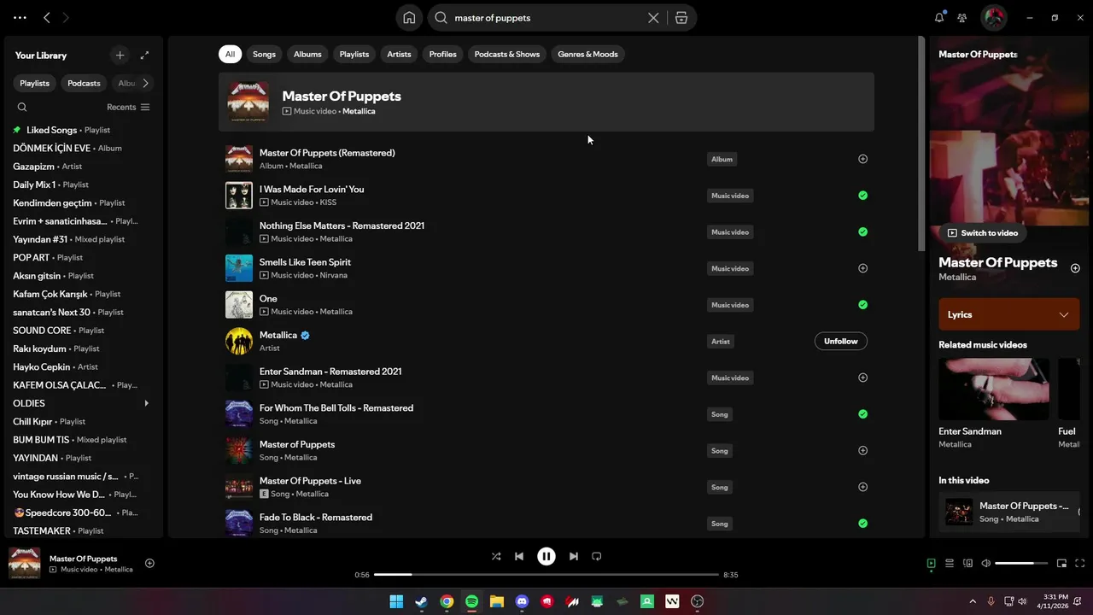The width and height of the screenshot is (1093, 615).
Task: Open Metallica link under Now Playing title
Action: point(957,277)
